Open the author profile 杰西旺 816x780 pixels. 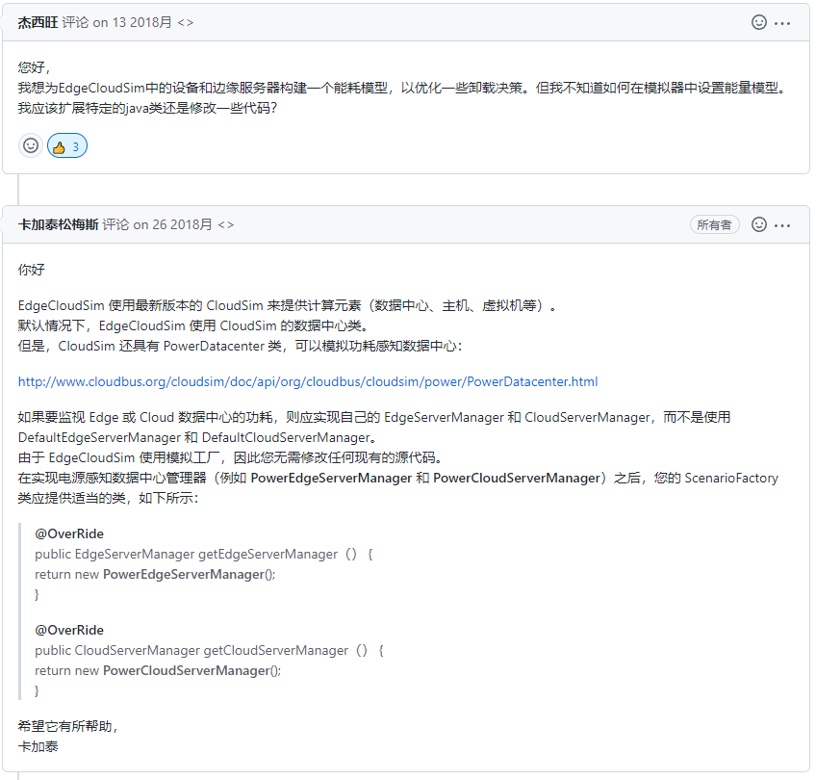pyautogui.click(x=38, y=22)
